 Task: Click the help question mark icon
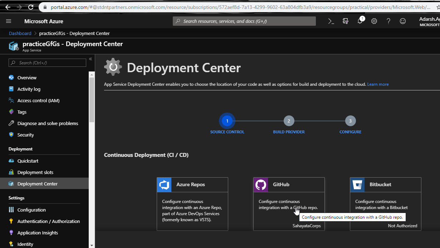388,21
